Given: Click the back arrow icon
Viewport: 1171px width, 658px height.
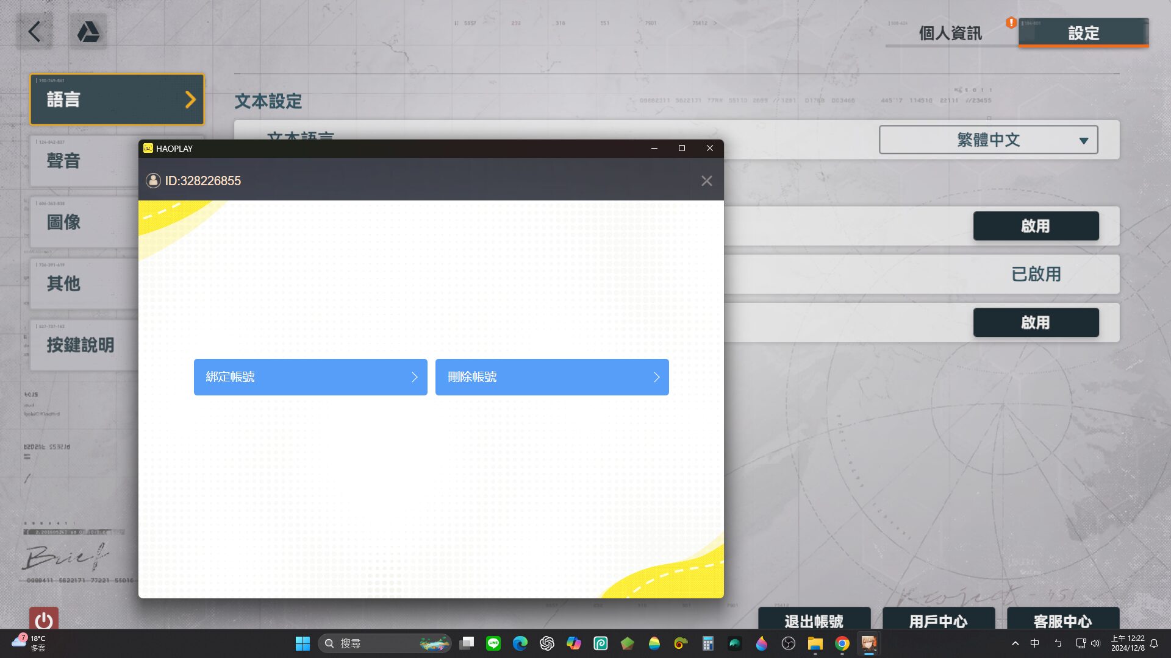Looking at the screenshot, I should pyautogui.click(x=35, y=32).
